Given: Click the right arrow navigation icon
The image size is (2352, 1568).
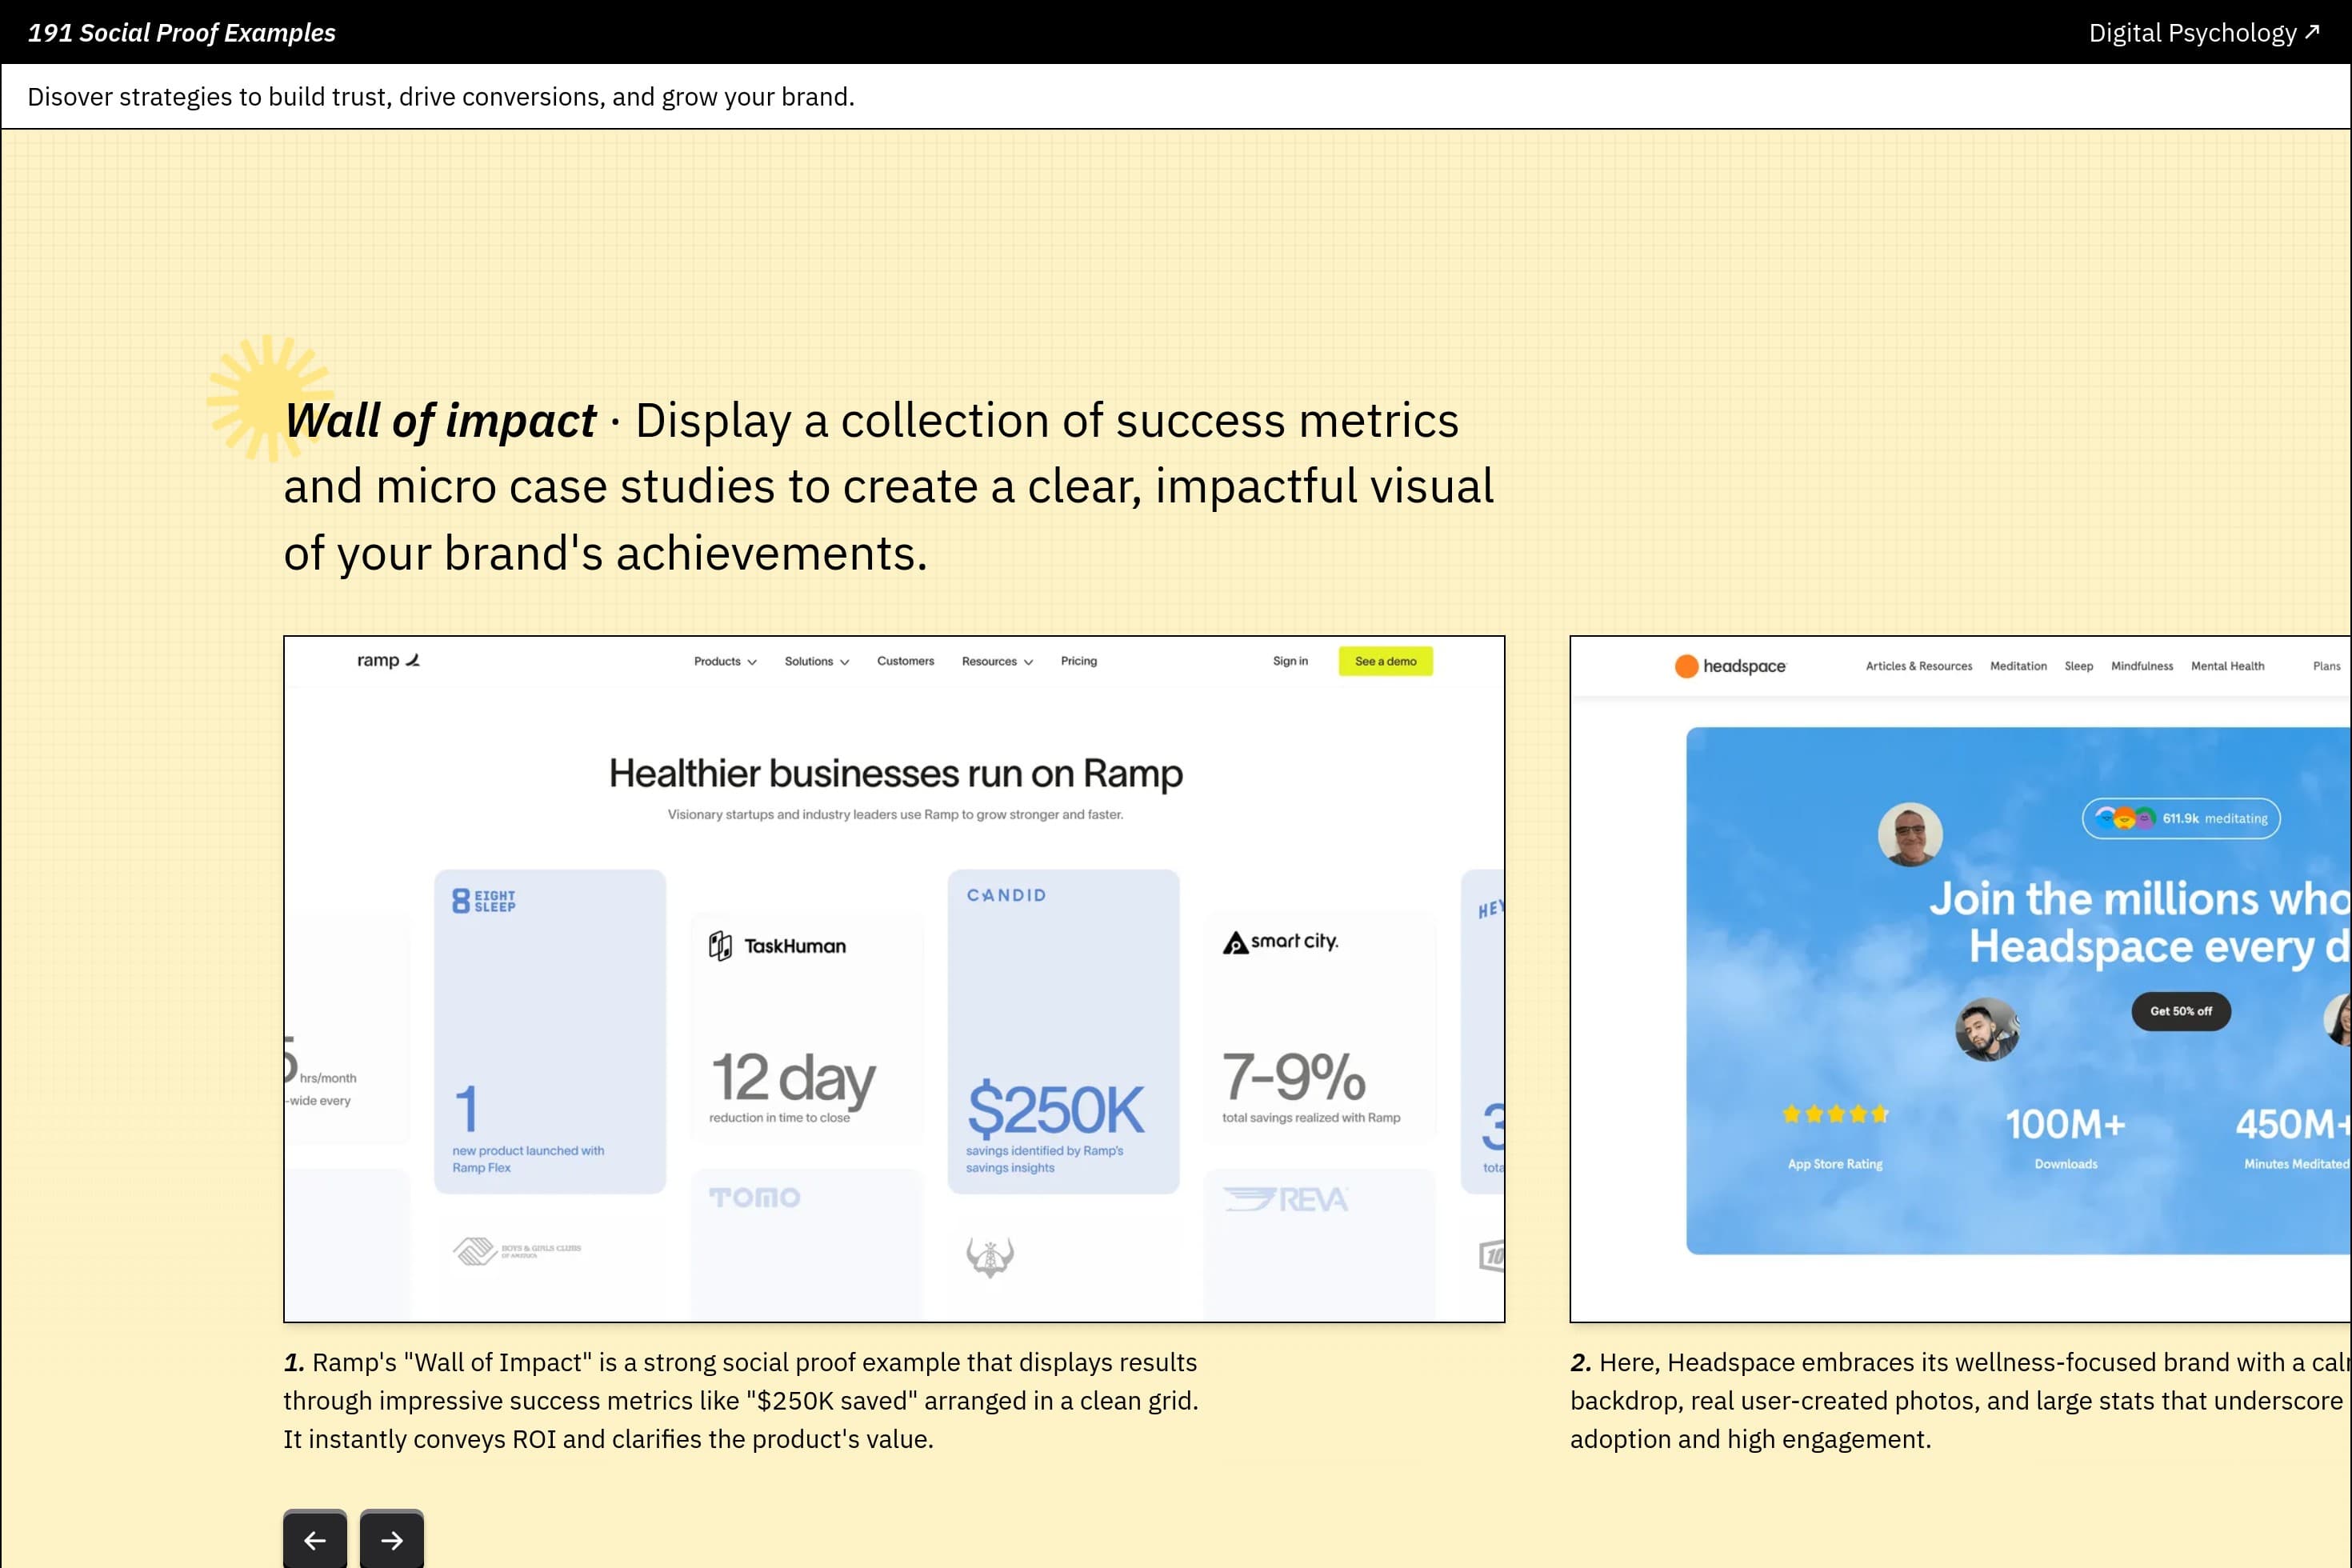Looking at the screenshot, I should 390,1540.
